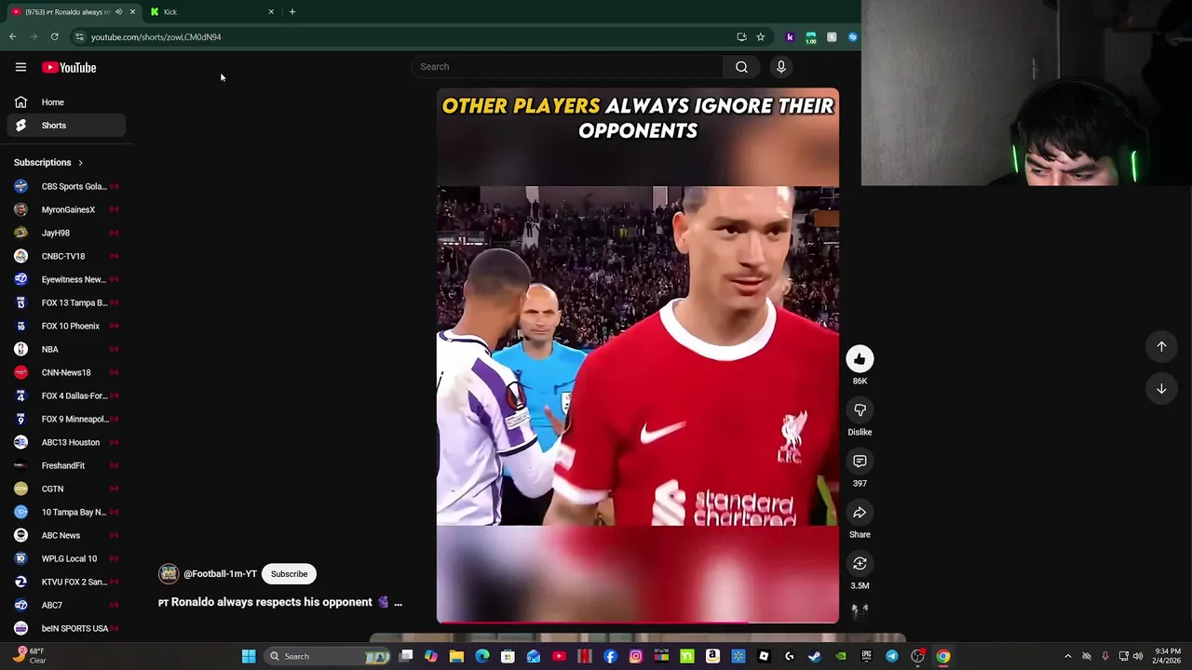This screenshot has height=670, width=1192.
Task: Go to next short with down arrow
Action: click(1161, 389)
